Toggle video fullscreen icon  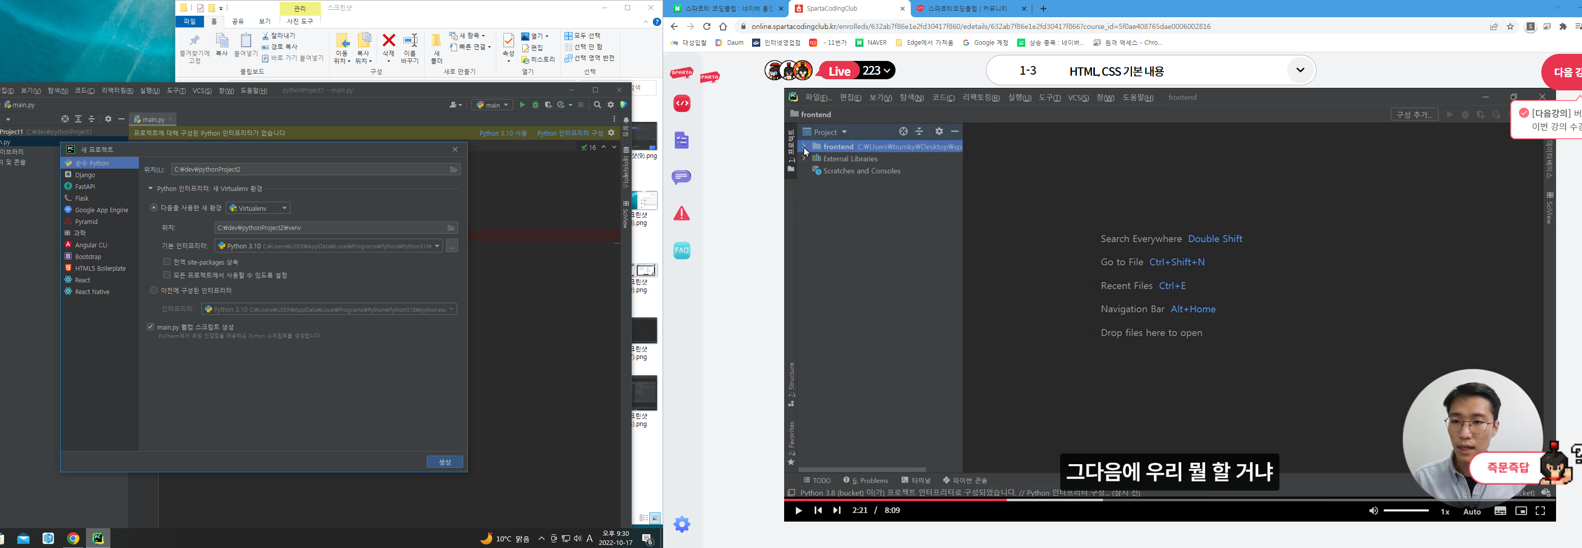click(x=1540, y=510)
